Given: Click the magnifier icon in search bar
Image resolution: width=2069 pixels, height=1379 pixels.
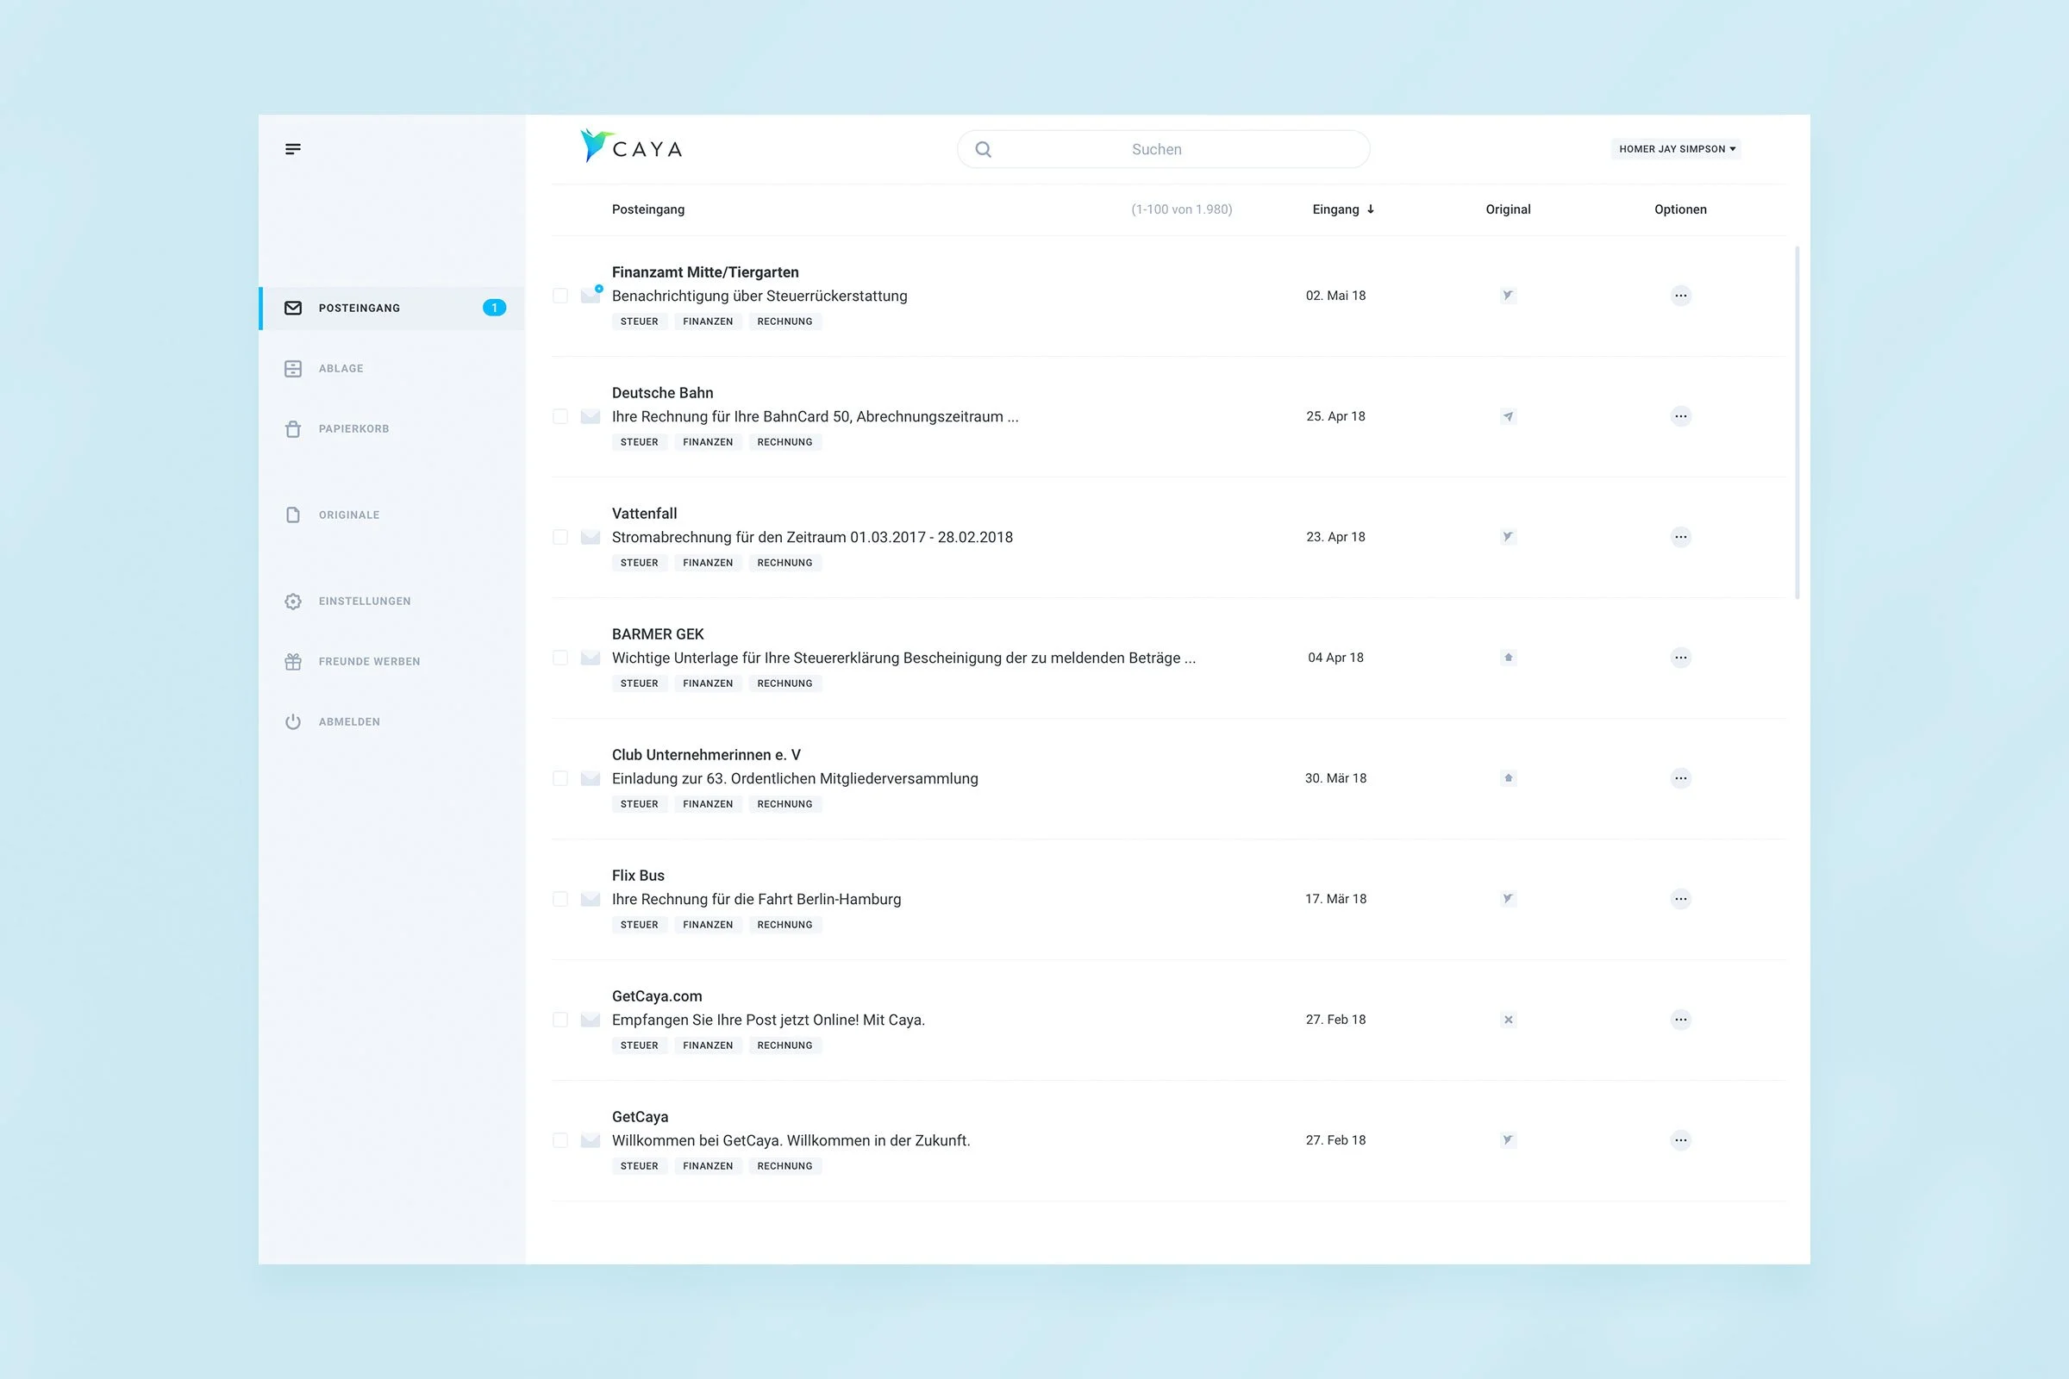Looking at the screenshot, I should click(x=983, y=149).
